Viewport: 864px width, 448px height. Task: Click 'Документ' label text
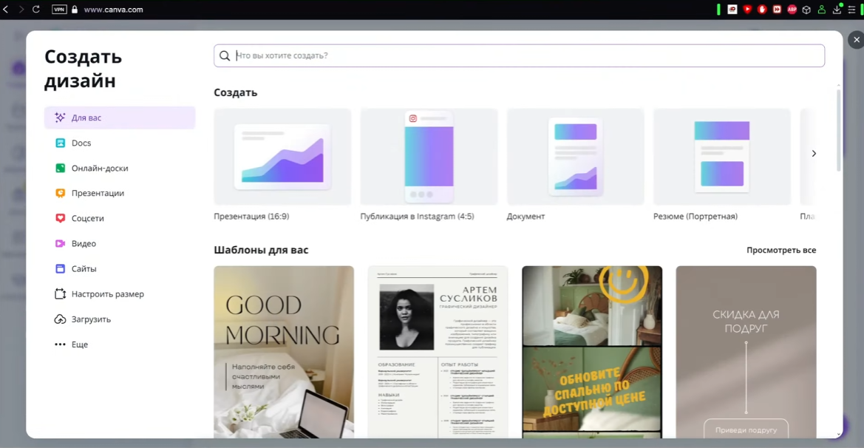[x=525, y=217]
